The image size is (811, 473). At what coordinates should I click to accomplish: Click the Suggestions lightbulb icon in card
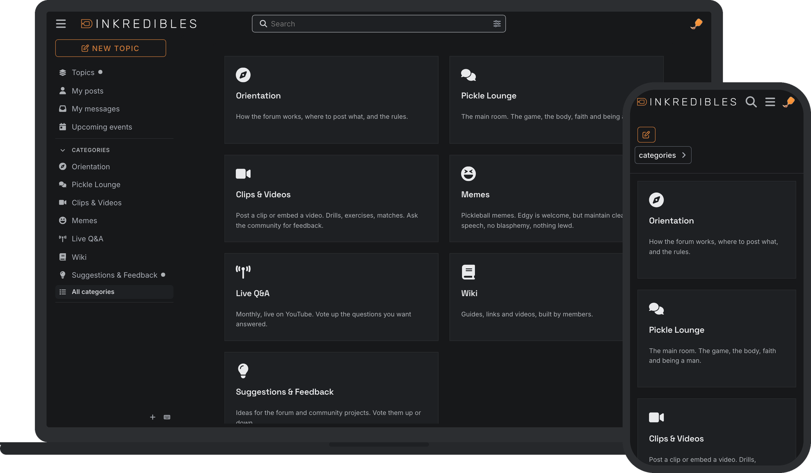coord(243,371)
